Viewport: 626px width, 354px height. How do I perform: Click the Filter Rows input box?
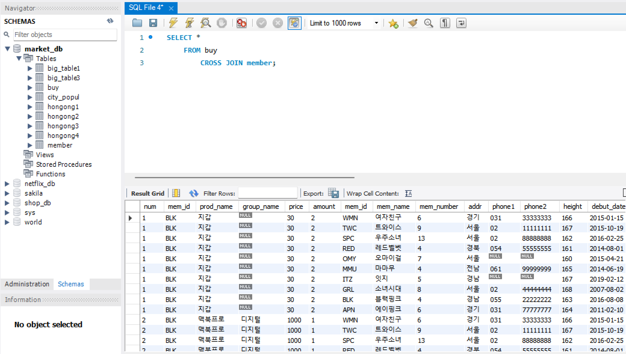268,193
